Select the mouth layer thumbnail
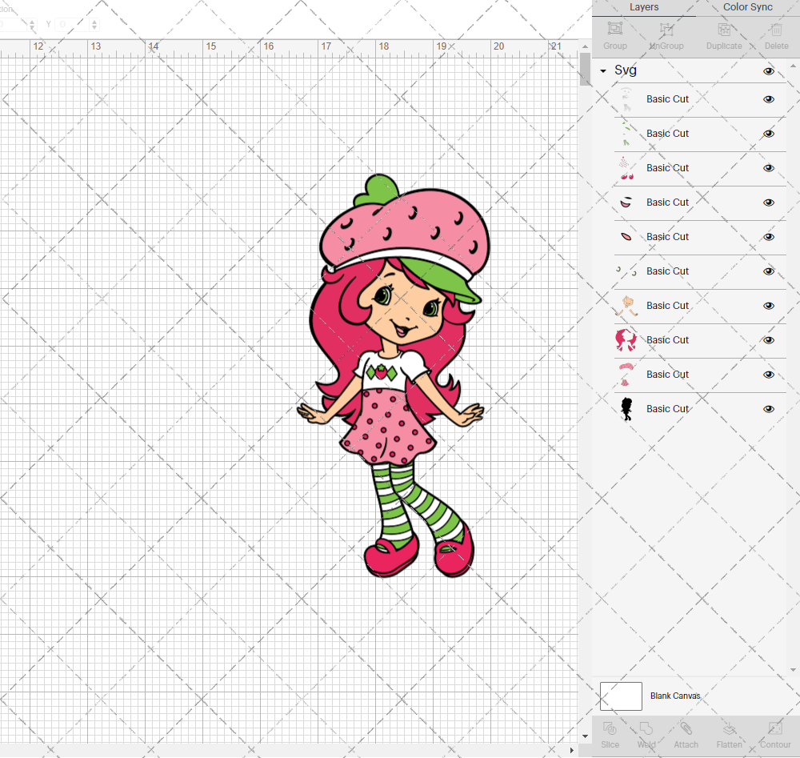800x758 pixels. (626, 203)
